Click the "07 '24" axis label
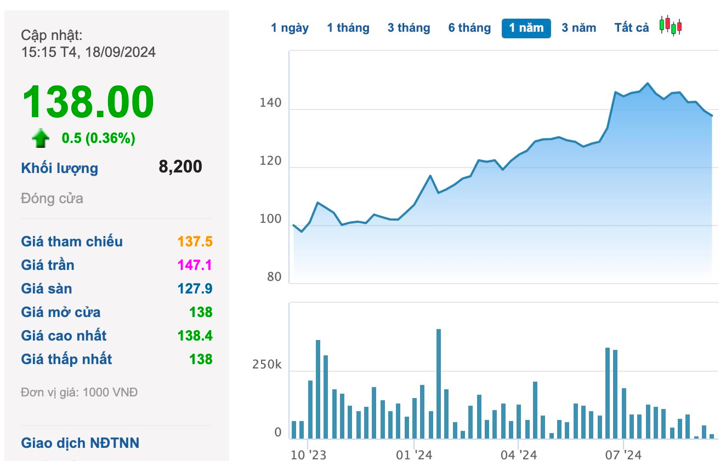The width and height of the screenshot is (726, 461). (x=623, y=455)
